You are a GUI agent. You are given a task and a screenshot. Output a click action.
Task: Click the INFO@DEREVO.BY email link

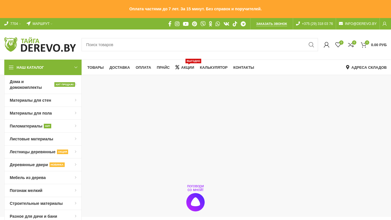tap(358, 24)
